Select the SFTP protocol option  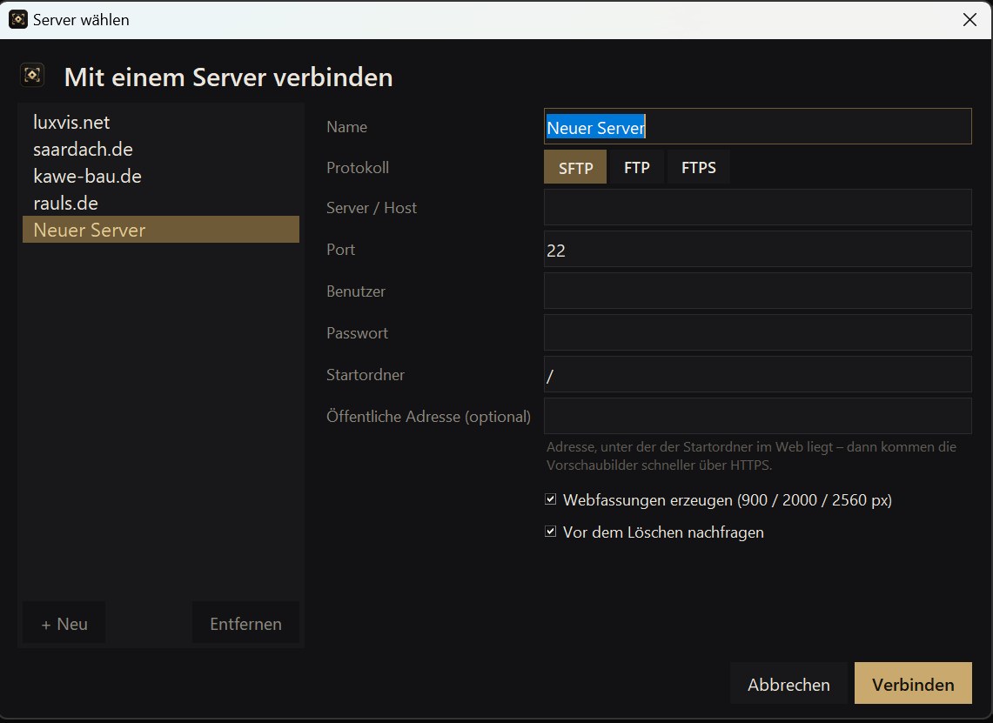575,168
